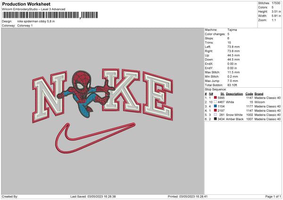Screen dimensions: 283x200
Task: Click the 'Colorway 1' value
Action: 25,25
